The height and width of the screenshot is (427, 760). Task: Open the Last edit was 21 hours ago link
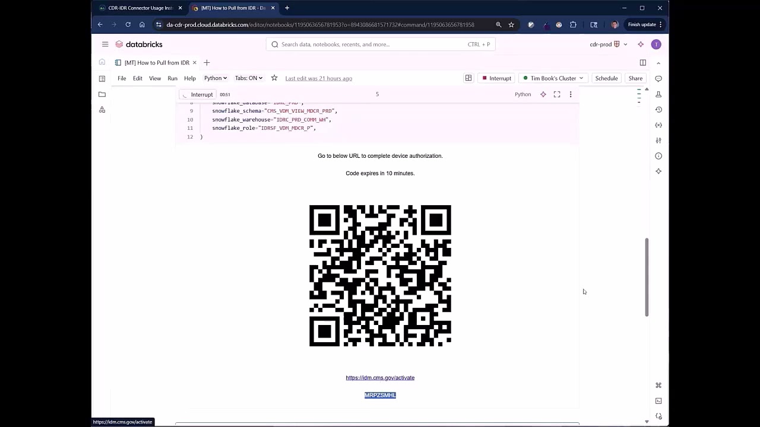(318, 78)
